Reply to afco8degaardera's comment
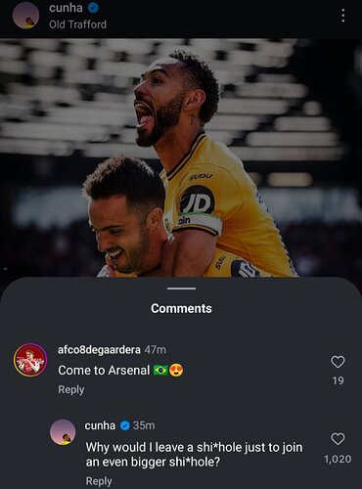The width and height of the screenshot is (362, 489). point(71,389)
